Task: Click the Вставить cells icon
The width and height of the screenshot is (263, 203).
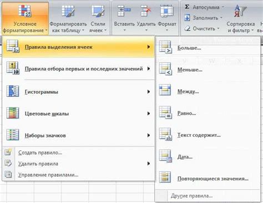Action: [x=124, y=11]
